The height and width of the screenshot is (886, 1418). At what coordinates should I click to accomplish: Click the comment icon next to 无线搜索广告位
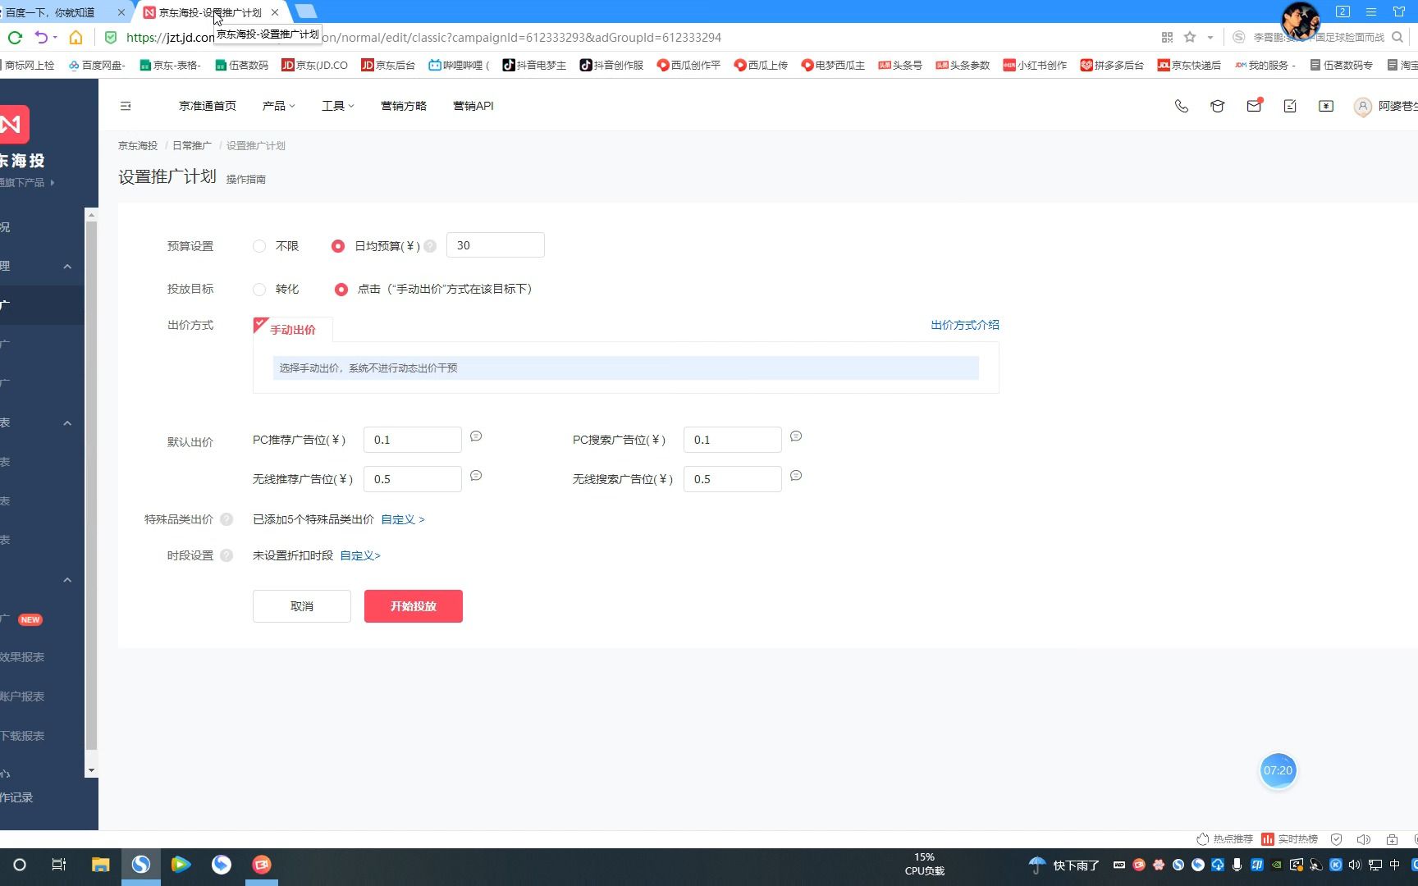pos(796,476)
